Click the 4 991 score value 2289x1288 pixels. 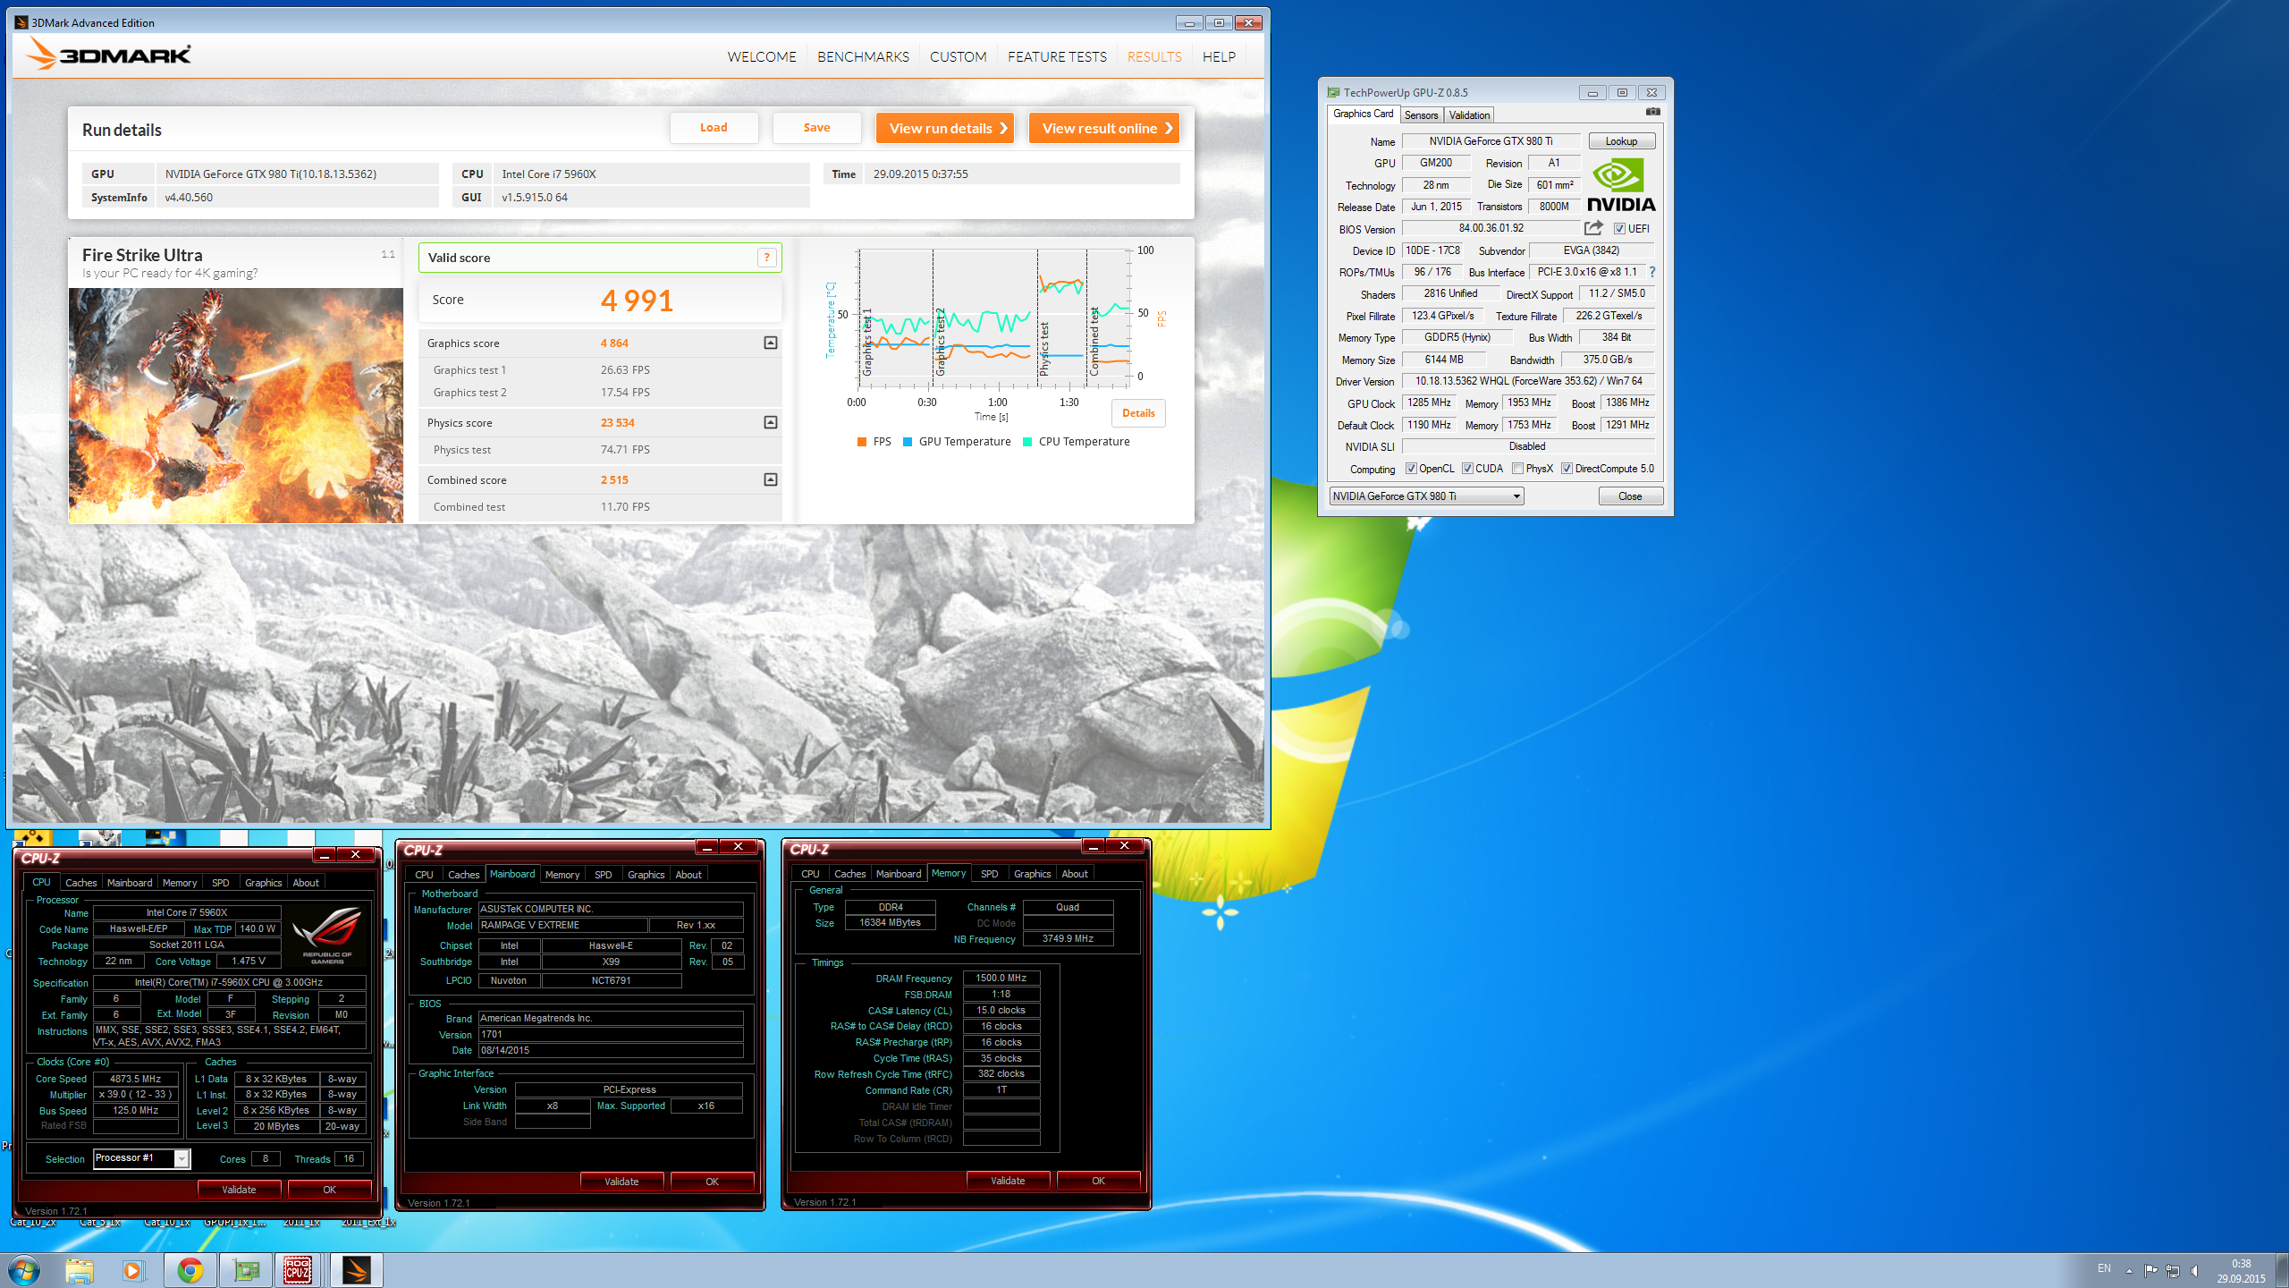point(637,301)
